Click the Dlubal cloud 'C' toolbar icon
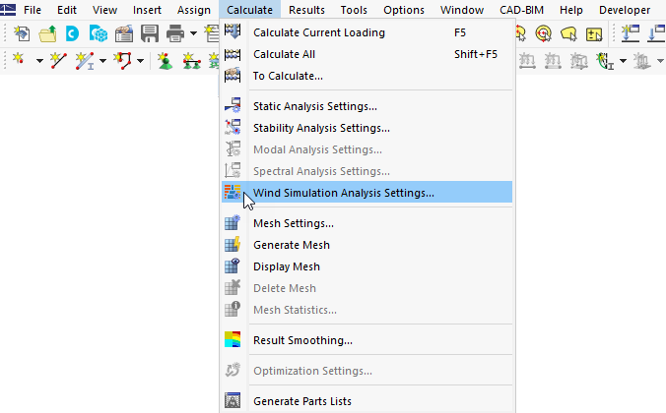 click(72, 33)
